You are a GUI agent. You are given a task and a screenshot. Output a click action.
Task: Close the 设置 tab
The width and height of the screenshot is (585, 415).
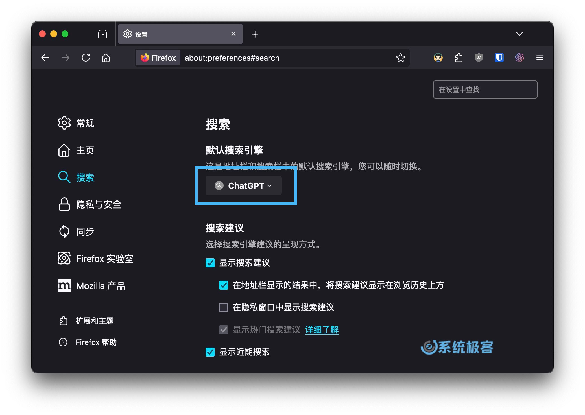[x=233, y=34]
